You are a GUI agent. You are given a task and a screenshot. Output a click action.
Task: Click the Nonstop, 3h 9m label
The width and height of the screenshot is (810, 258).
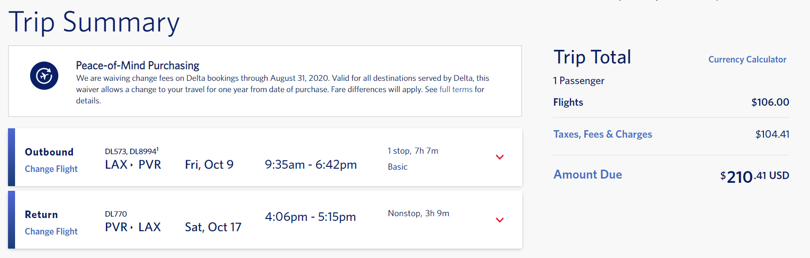pyautogui.click(x=418, y=213)
